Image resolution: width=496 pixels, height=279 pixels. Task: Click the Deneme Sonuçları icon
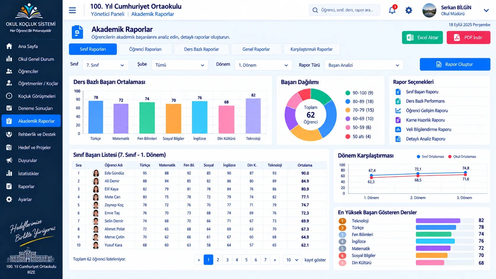coord(9,108)
